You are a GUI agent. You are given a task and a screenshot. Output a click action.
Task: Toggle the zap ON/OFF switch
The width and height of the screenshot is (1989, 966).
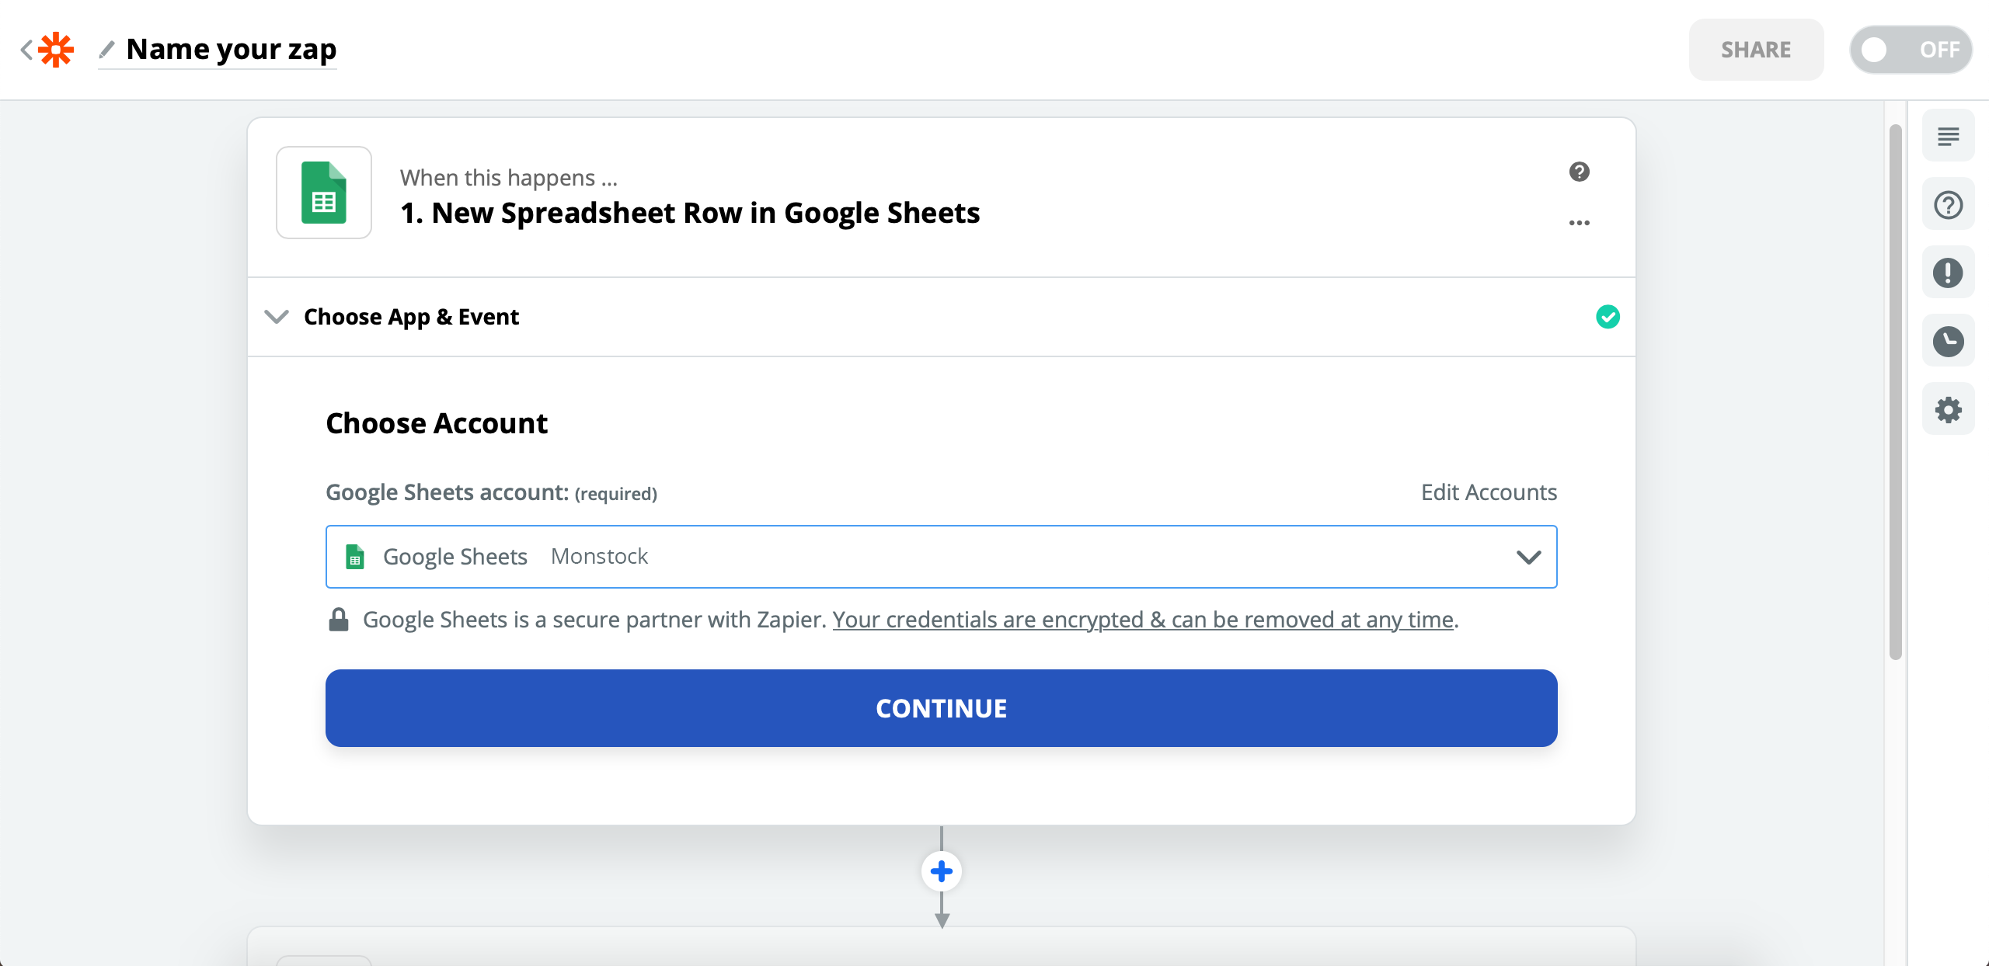click(1911, 50)
